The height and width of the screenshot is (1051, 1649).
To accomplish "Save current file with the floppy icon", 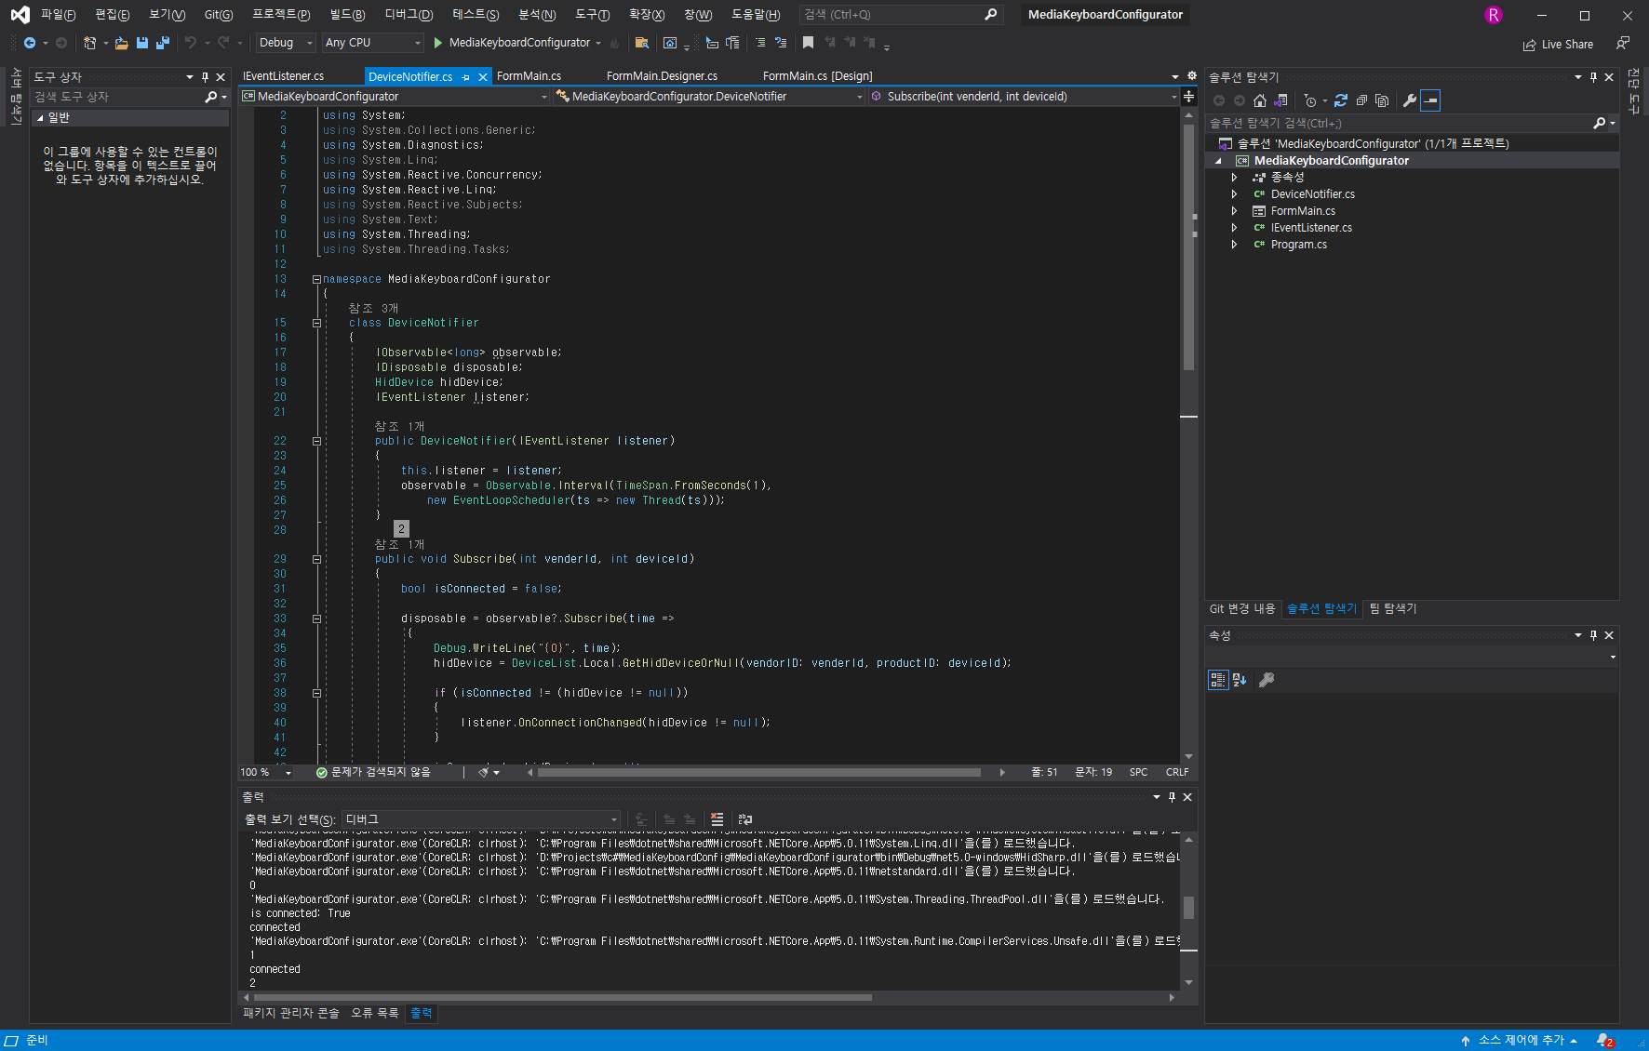I will (142, 43).
